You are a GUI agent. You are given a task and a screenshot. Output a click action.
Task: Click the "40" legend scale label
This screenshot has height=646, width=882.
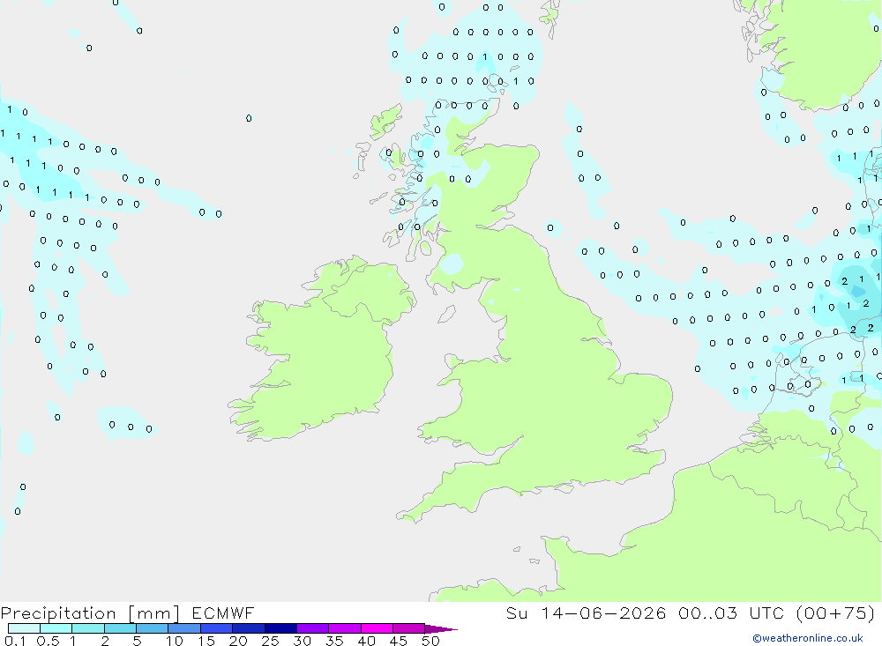tap(366, 641)
